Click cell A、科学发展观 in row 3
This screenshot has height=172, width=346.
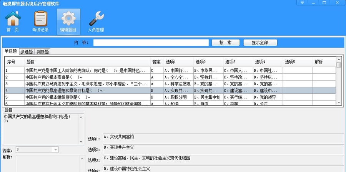click(x=178, y=84)
